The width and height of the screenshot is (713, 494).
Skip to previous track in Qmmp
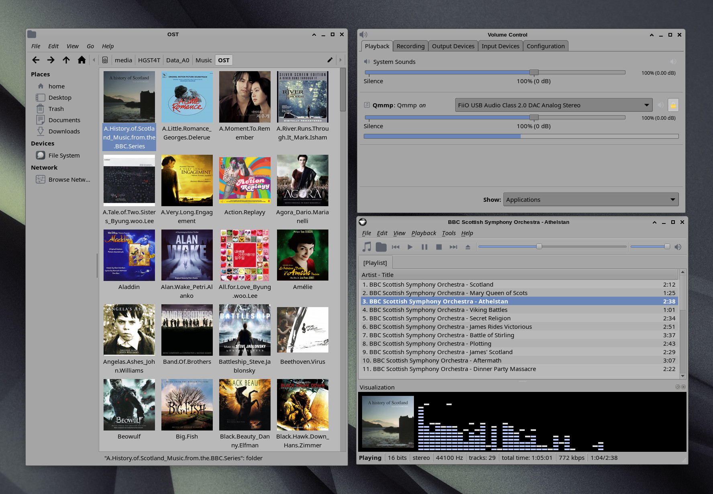[395, 247]
